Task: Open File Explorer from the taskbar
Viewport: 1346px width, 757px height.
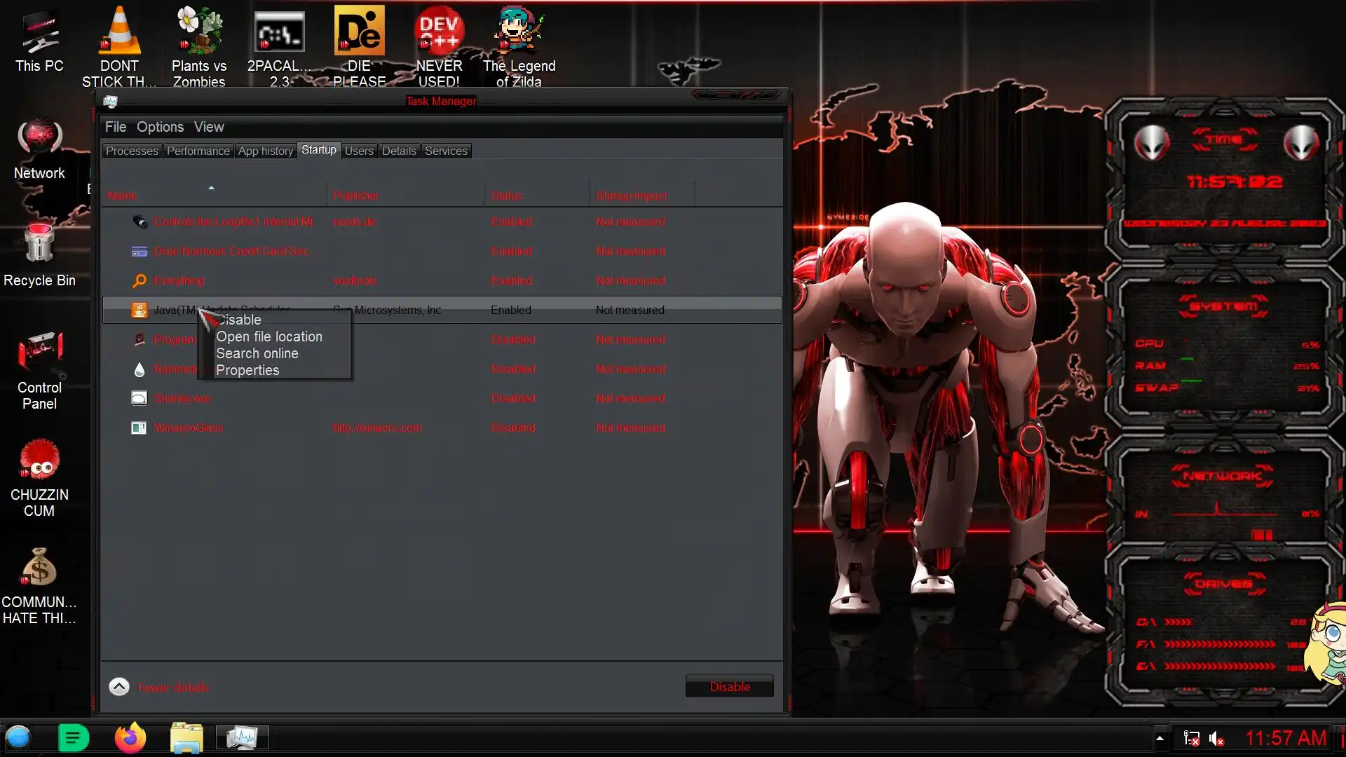Action: coord(186,737)
